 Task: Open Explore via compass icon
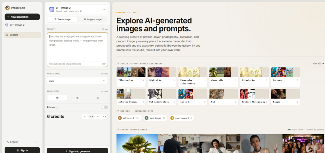click(7, 35)
